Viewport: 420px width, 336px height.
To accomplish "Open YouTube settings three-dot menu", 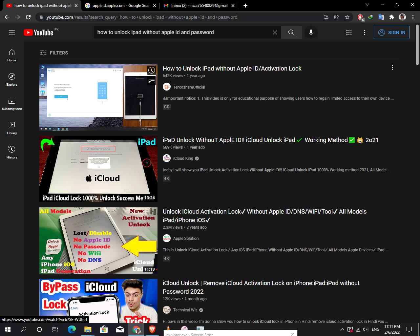I will tap(364, 32).
